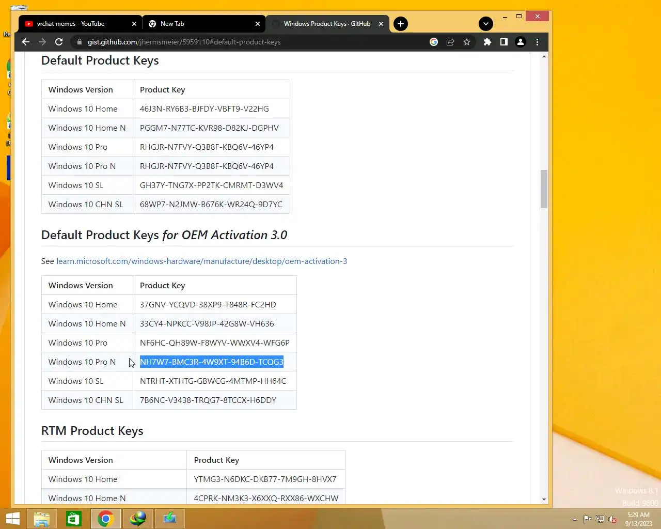Close the Windows Product Keys GitHub tab
Image resolution: width=661 pixels, height=529 pixels.
[381, 24]
